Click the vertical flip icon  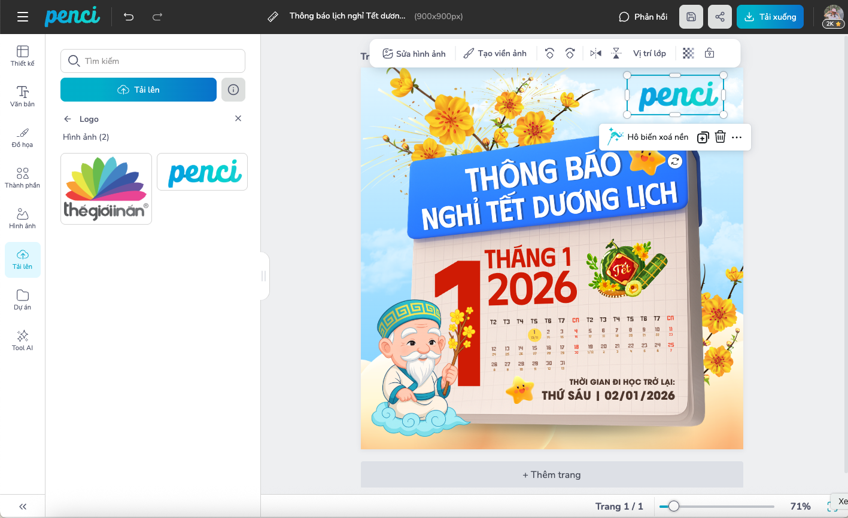(x=616, y=53)
